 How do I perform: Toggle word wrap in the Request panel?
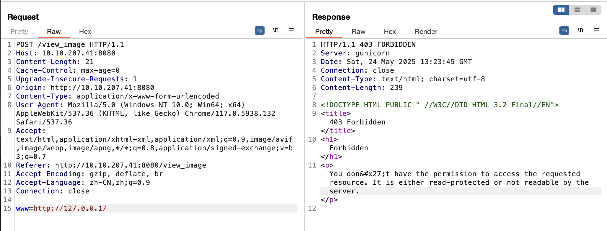[x=259, y=30]
